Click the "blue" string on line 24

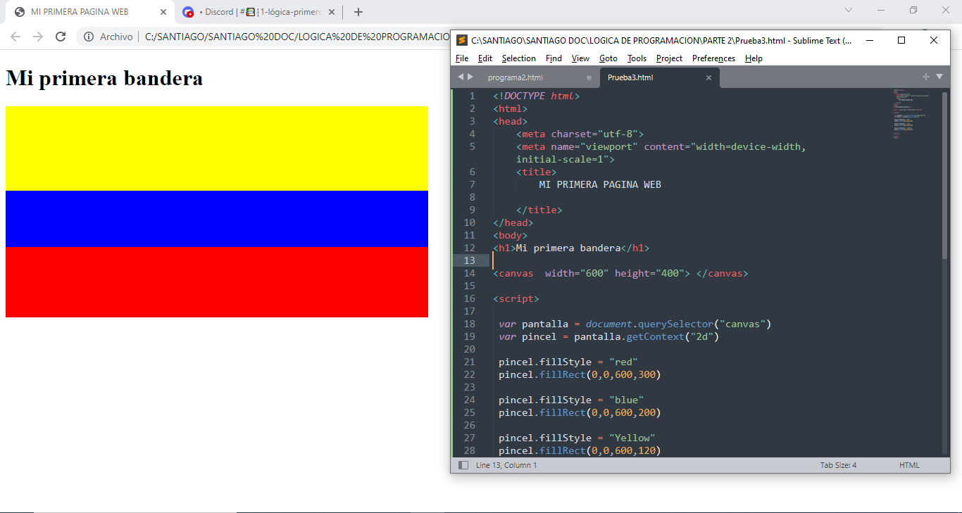626,400
